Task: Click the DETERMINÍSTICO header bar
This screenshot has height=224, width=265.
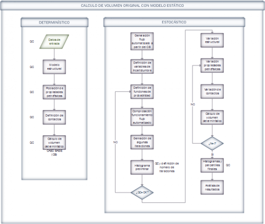Action: [x=54, y=22]
